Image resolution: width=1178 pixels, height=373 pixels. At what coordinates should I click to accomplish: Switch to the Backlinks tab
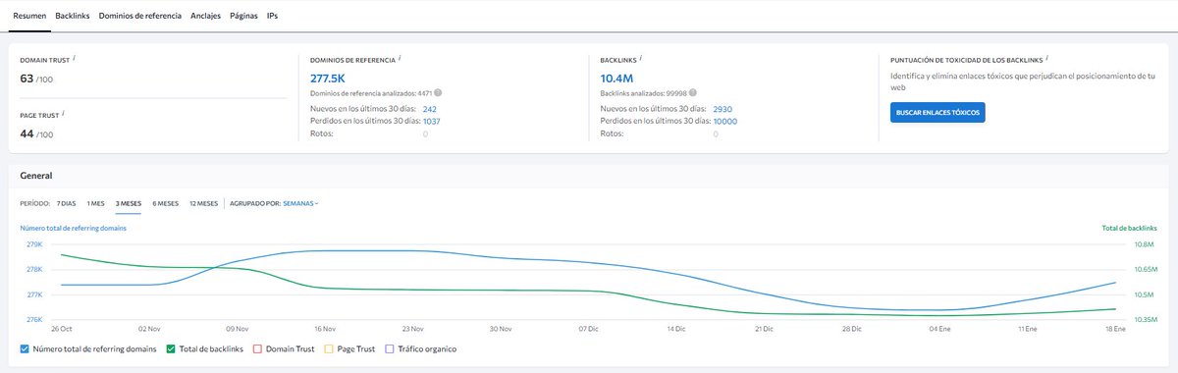point(74,16)
